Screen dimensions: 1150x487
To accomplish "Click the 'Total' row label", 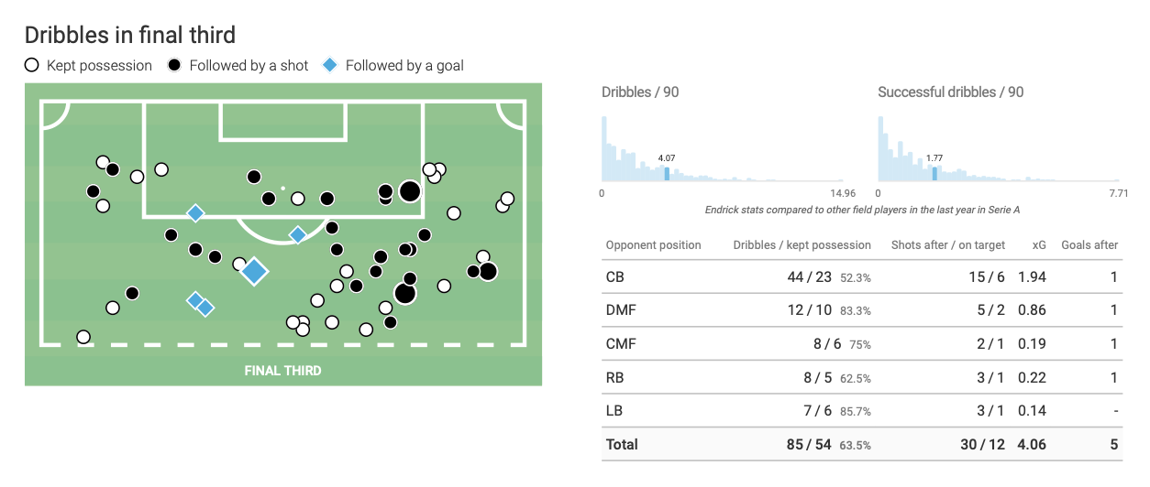I will (622, 445).
